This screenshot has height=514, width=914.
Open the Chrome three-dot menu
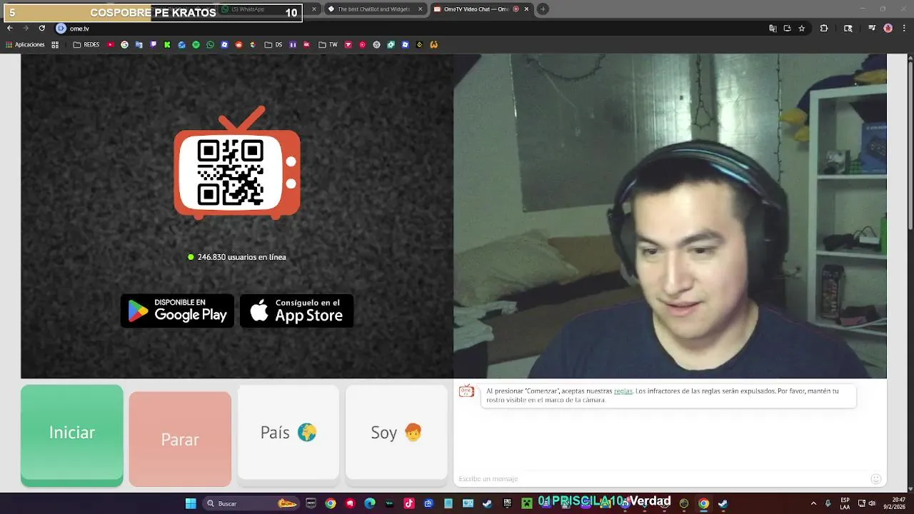click(903, 29)
